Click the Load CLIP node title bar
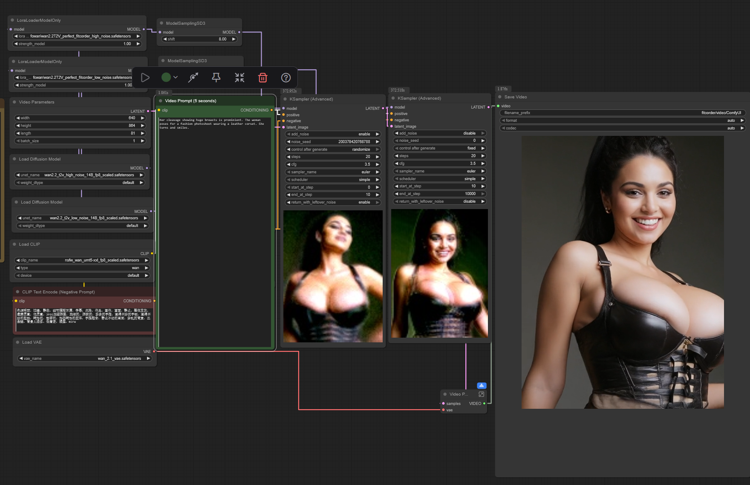 pos(29,244)
